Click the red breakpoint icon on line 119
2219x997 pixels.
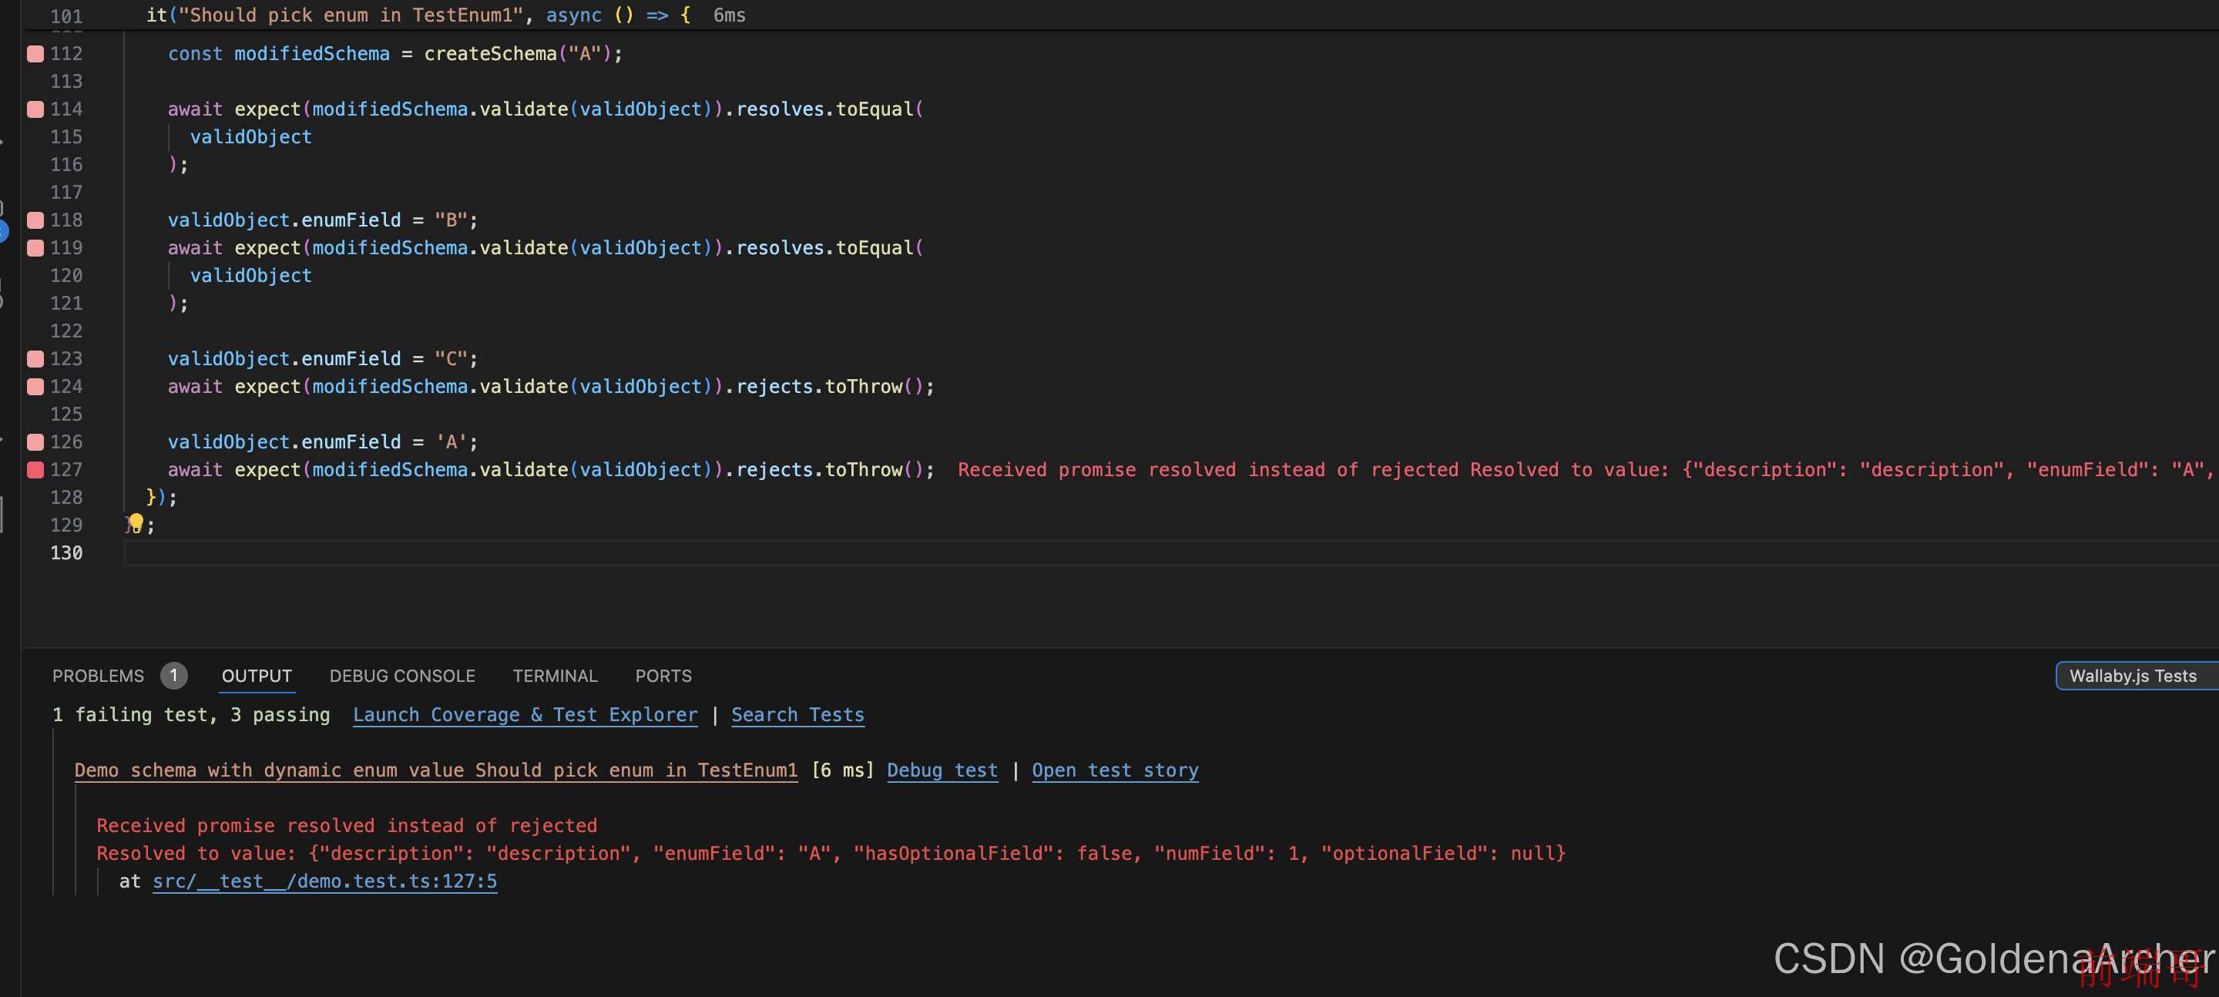point(32,247)
